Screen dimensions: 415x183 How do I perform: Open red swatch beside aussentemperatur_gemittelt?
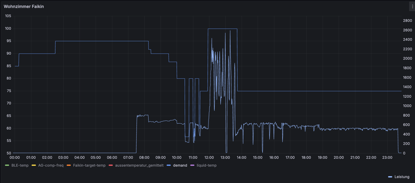(113, 165)
